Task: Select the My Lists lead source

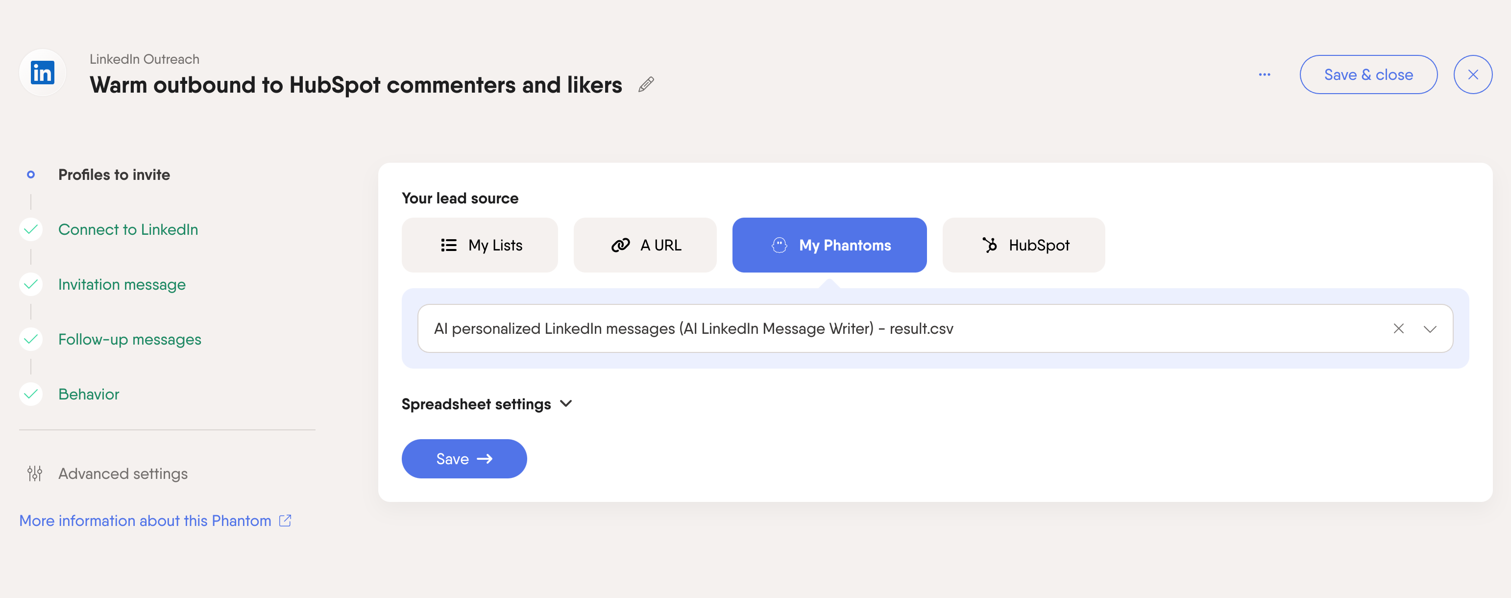Action: point(479,245)
